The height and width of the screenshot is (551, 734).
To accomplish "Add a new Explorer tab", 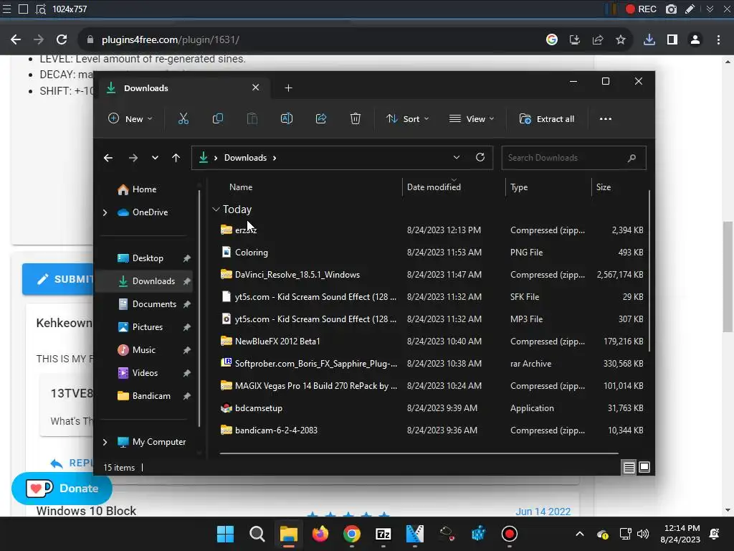I will pos(288,88).
